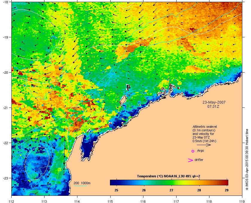Click the cyan 200 1000m isobath legend line
The height and width of the screenshot is (203, 251).
pyautogui.click(x=80, y=186)
